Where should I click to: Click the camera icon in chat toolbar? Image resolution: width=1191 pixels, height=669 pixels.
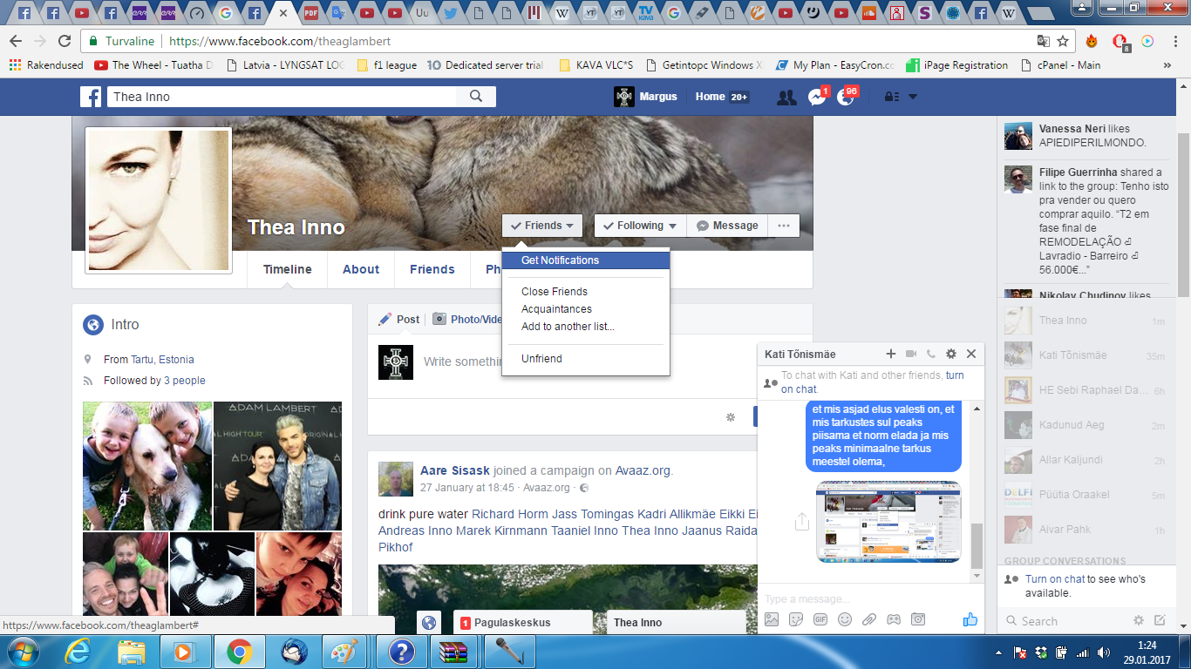point(918,619)
